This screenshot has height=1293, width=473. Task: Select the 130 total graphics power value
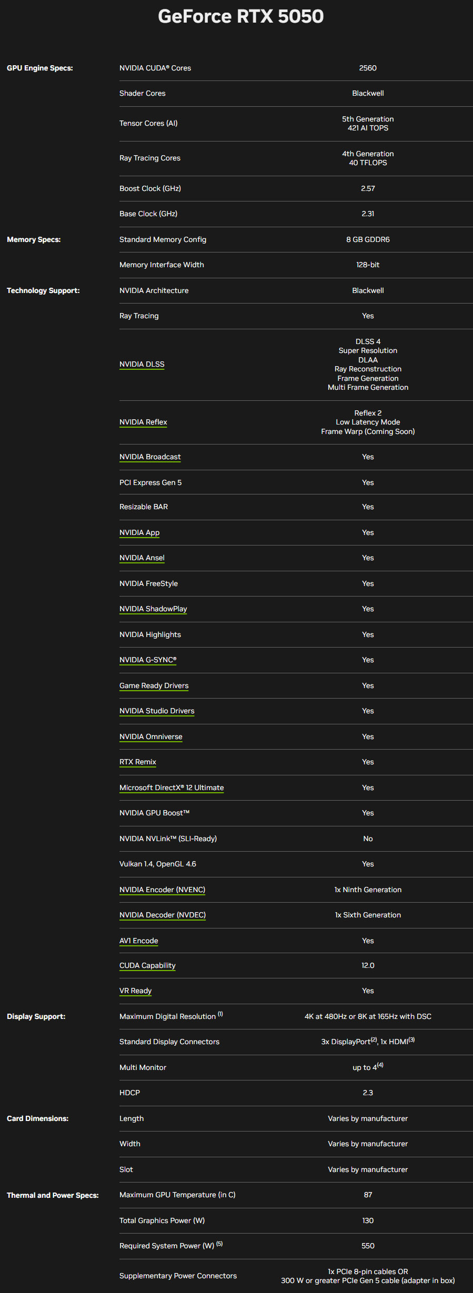coord(368,1220)
